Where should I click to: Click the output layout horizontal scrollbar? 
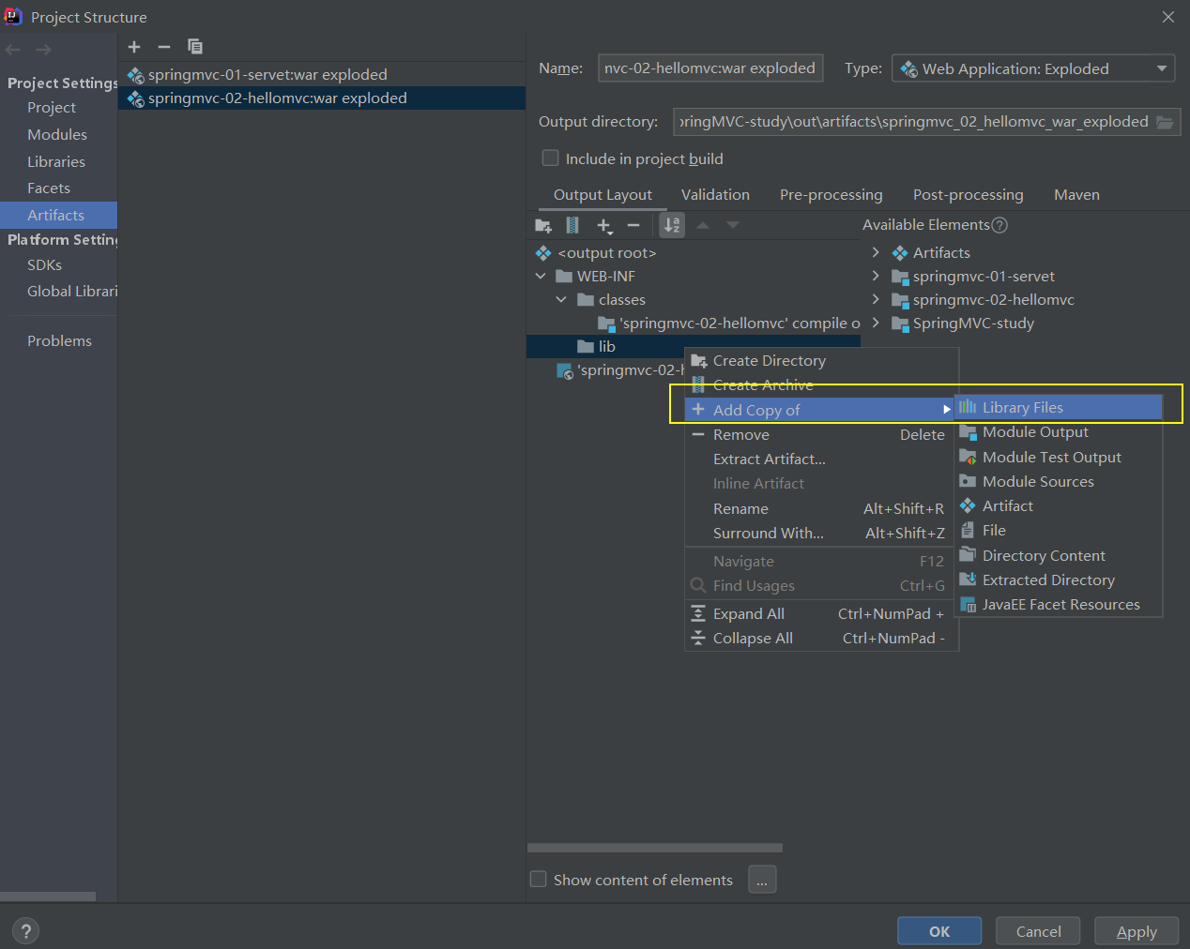click(655, 848)
